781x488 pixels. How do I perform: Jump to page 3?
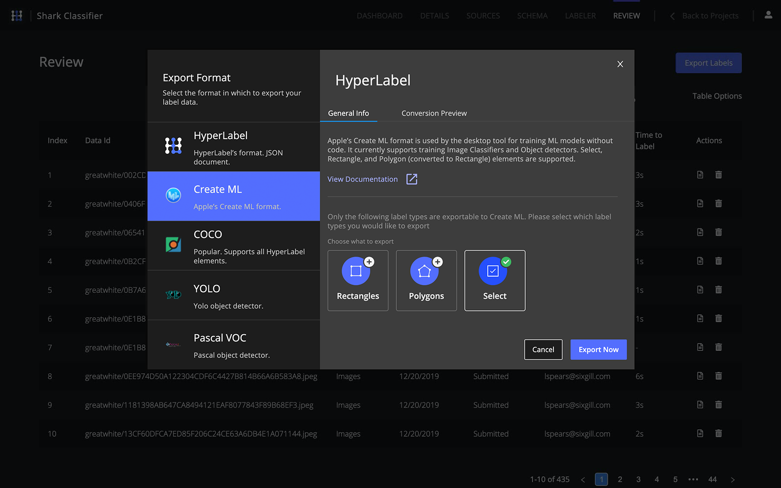tap(638, 479)
